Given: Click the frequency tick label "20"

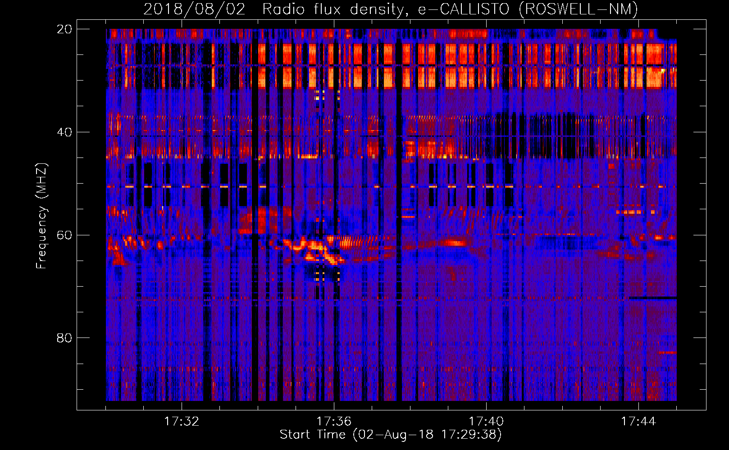Looking at the screenshot, I should pyautogui.click(x=64, y=29).
